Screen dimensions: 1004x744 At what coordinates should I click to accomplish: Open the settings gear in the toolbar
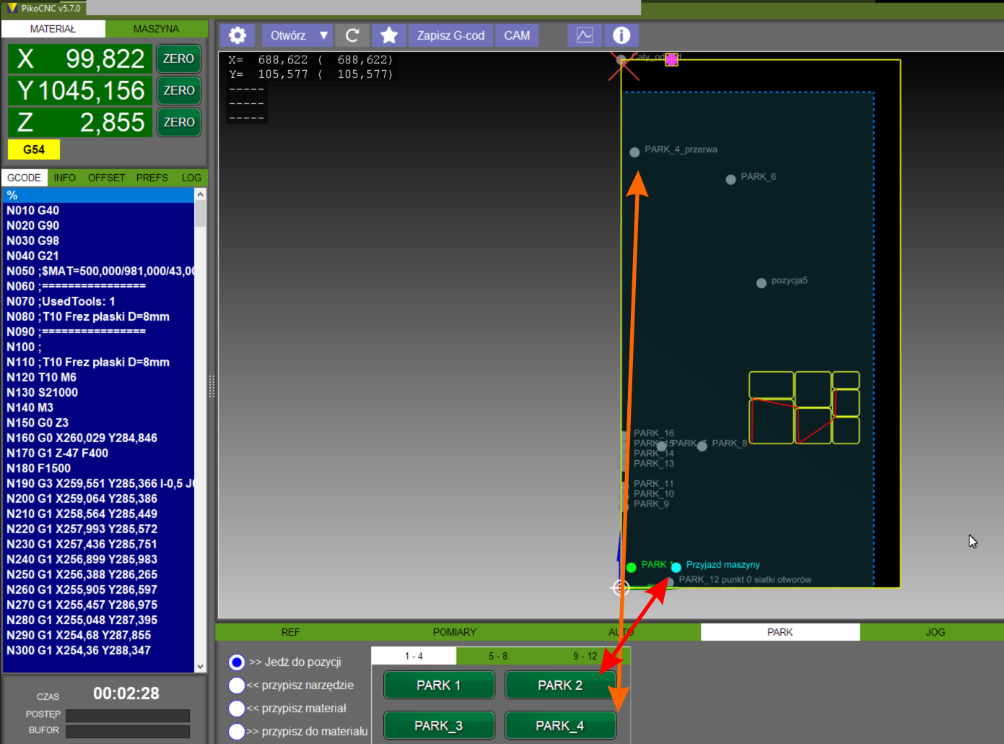(x=237, y=35)
